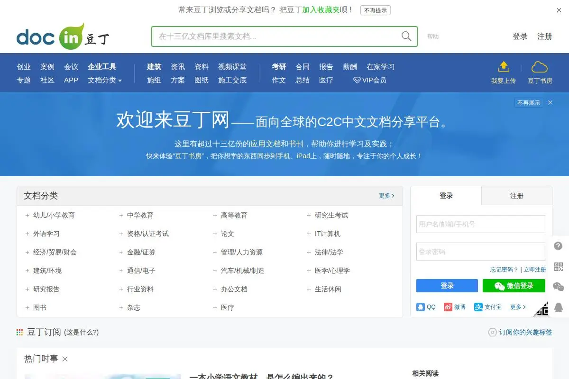Switch to the 登录 tab
The height and width of the screenshot is (379, 569).
pos(446,196)
